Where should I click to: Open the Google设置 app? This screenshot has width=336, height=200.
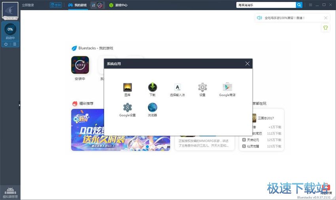pos(128,110)
